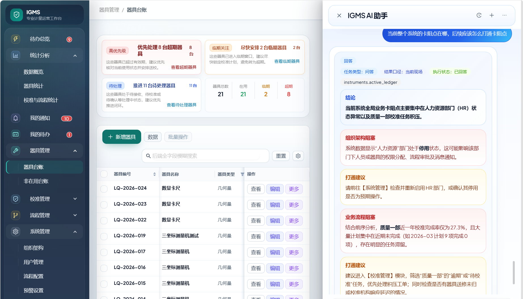
Task: Click 查看临期器具 link
Action: 287,61
